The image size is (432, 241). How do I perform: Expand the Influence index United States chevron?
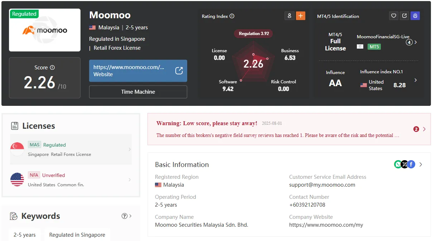[416, 80]
